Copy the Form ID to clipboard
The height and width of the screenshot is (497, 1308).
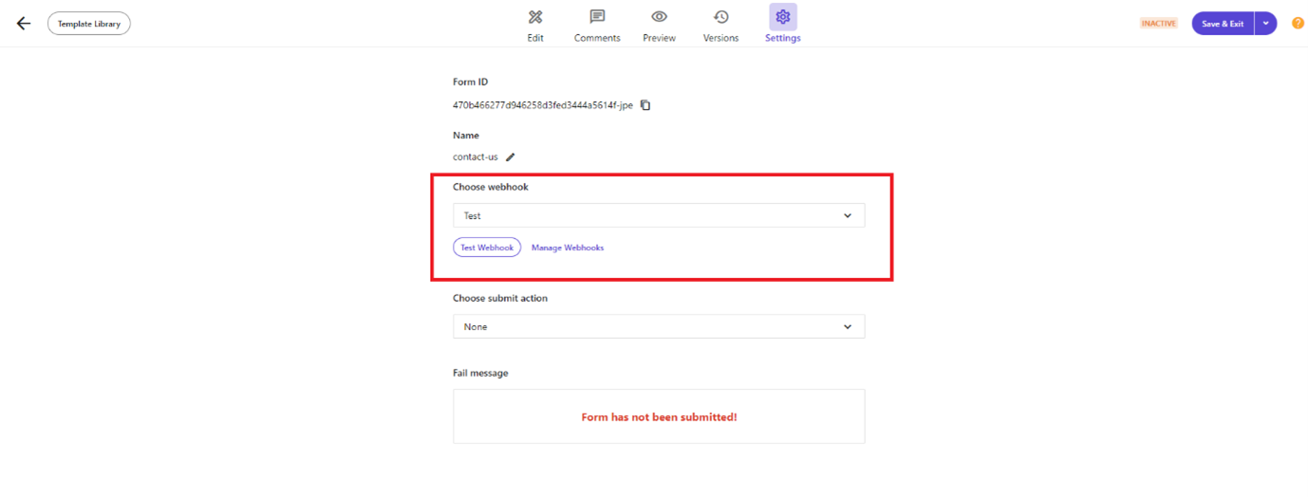pos(645,105)
